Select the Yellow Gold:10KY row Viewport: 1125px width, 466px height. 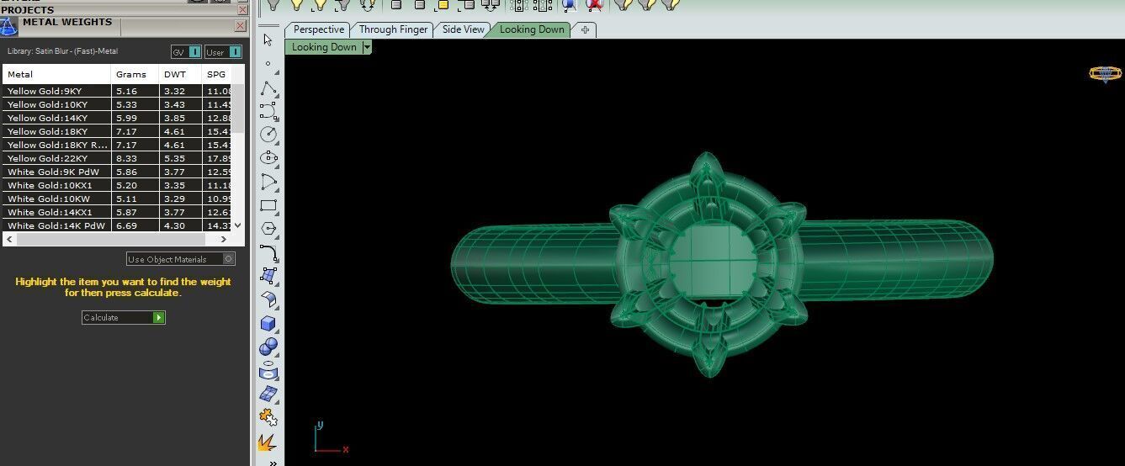tap(117, 104)
